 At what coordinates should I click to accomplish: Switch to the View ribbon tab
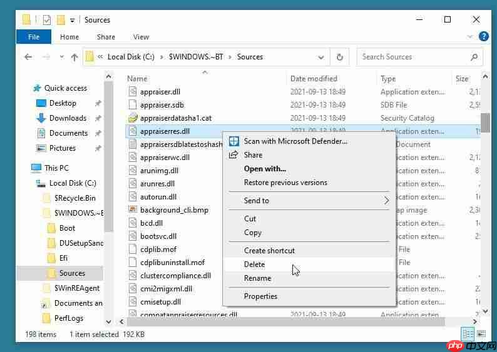pos(141,37)
